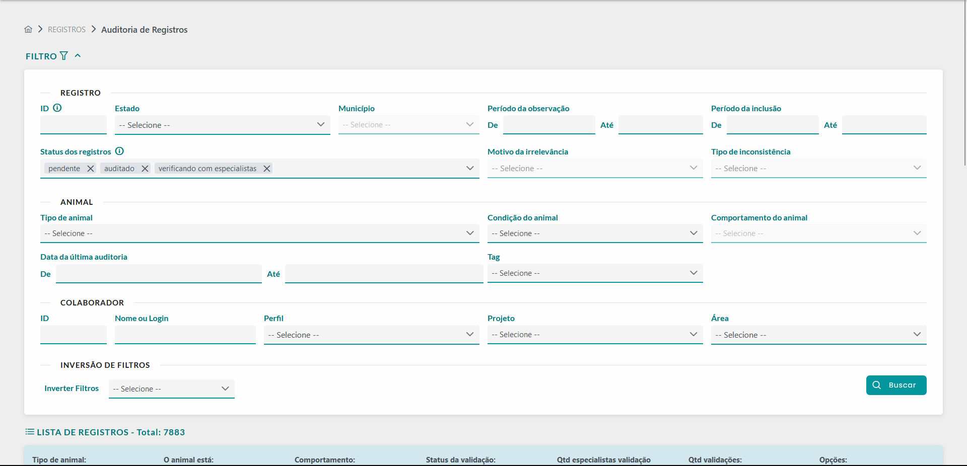Focus the Nome ou Login input field
This screenshot has height=466, width=967.
(x=185, y=335)
